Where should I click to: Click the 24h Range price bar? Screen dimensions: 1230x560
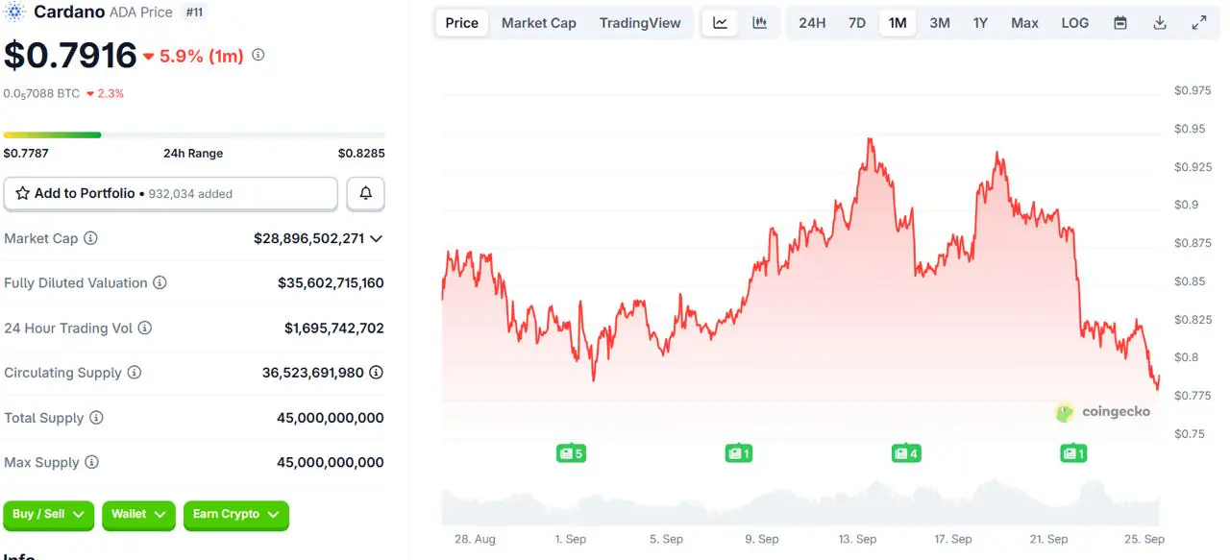point(194,135)
